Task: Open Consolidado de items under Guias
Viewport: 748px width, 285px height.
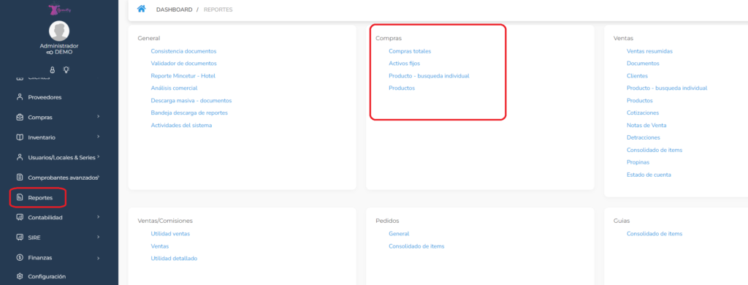Action: coord(654,234)
